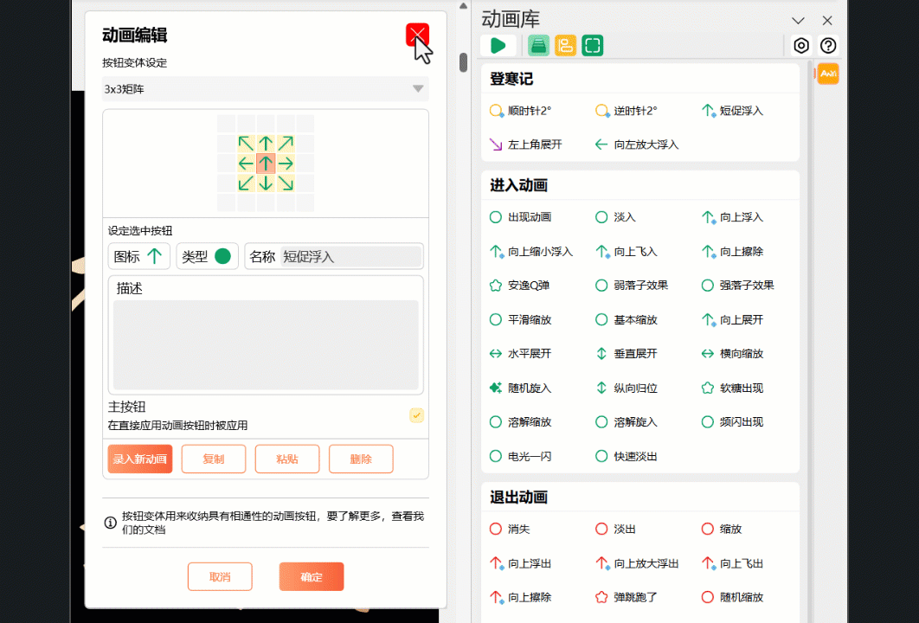Select the green bracket frame view icon
919x623 pixels.
pos(592,45)
